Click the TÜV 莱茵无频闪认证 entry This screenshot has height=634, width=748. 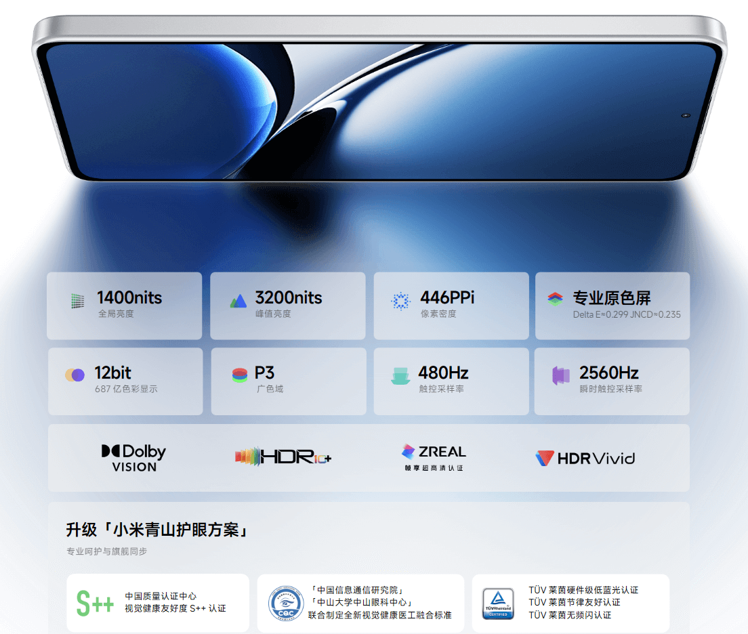[569, 616]
